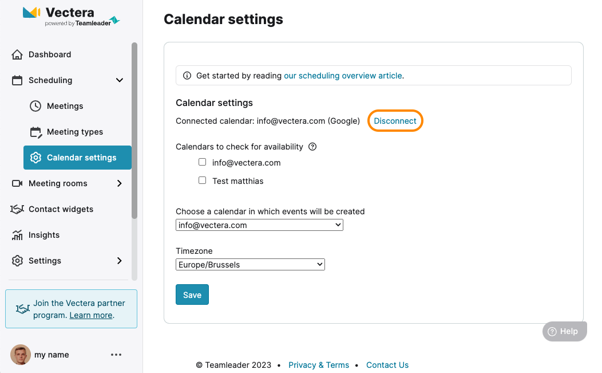
Task: Open the three-dots menu next to my name
Action: tap(116, 355)
